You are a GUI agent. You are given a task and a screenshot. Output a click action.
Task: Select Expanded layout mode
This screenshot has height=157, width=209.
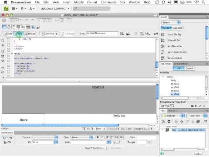tap(178, 28)
